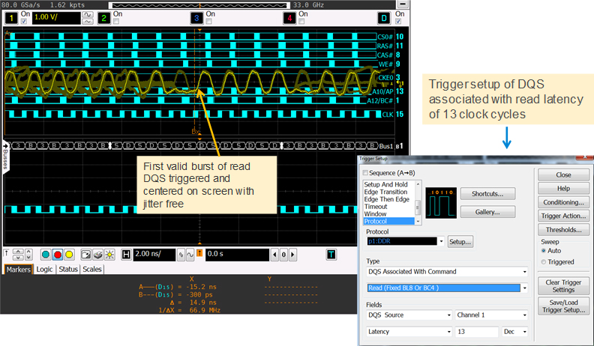Enable the Channel 2 On checkbox

pos(115,20)
